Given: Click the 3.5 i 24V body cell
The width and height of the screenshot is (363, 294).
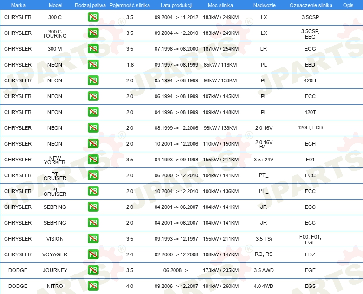Looking at the screenshot, I should [264, 160].
